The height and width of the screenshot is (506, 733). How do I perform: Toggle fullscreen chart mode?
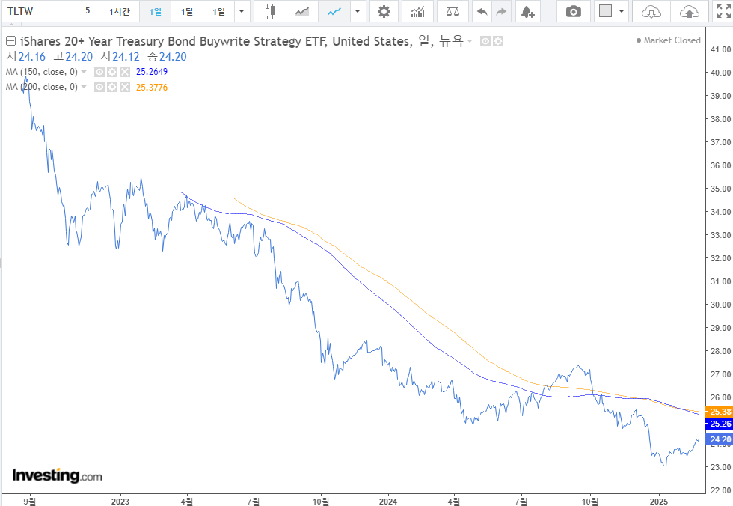click(724, 11)
